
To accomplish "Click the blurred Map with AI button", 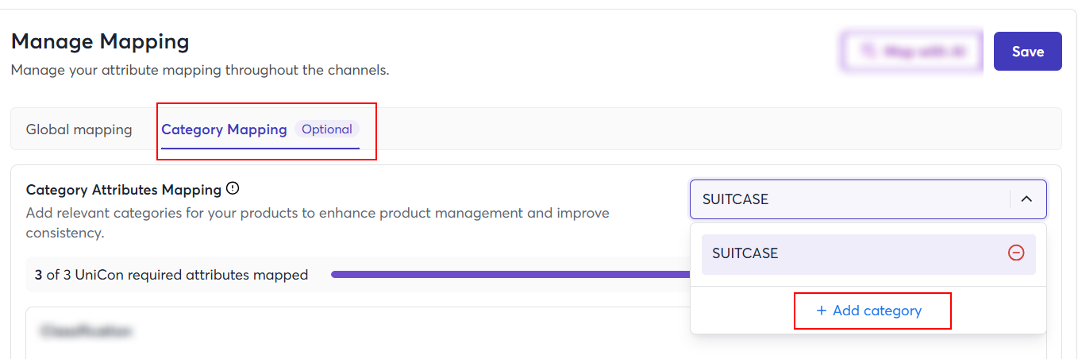I will pos(911,52).
